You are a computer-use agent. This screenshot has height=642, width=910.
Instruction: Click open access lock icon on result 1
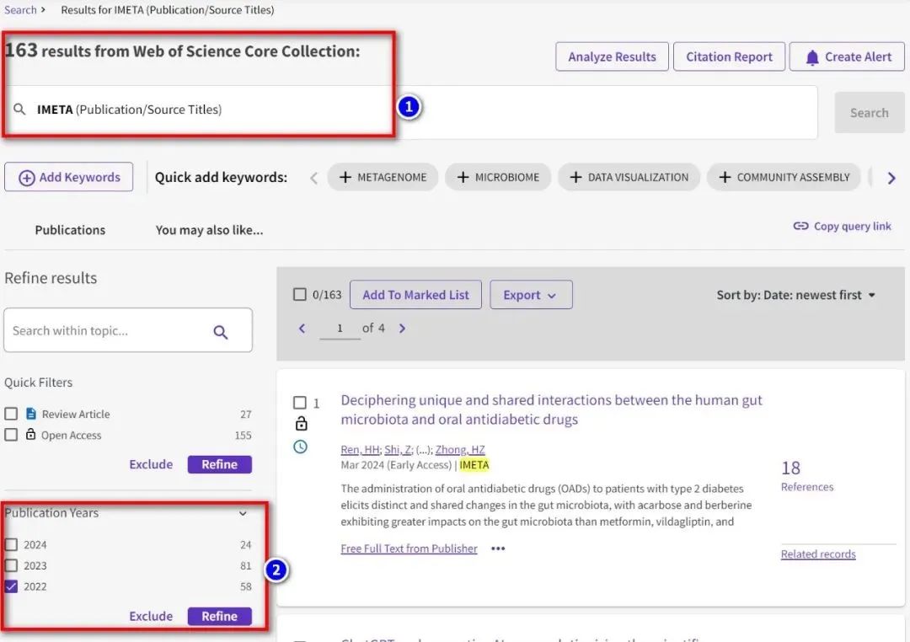(x=301, y=424)
